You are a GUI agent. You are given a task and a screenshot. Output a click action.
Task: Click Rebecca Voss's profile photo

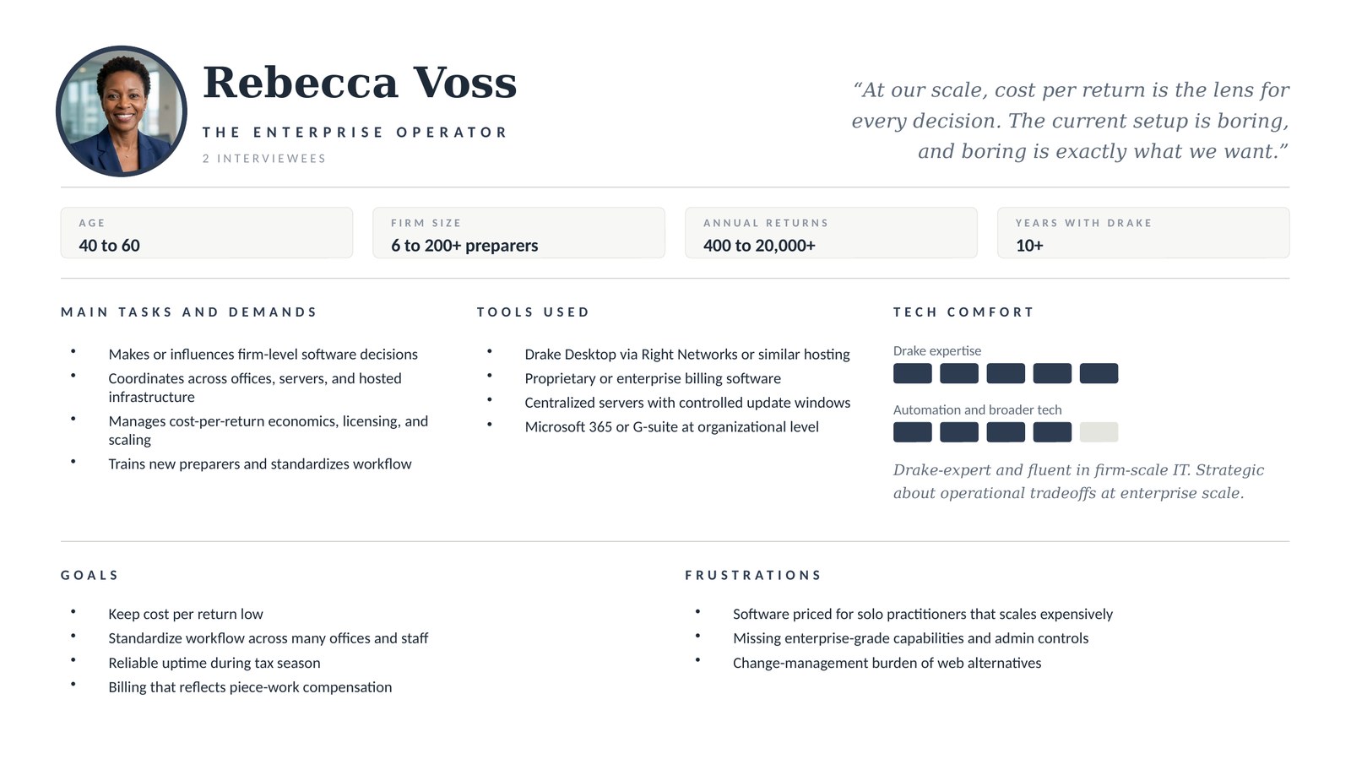pyautogui.click(x=122, y=111)
